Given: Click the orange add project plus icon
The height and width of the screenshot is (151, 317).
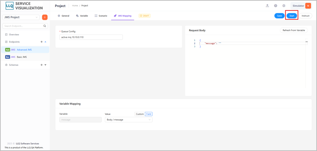Looking at the screenshot, I should [x=45, y=17].
